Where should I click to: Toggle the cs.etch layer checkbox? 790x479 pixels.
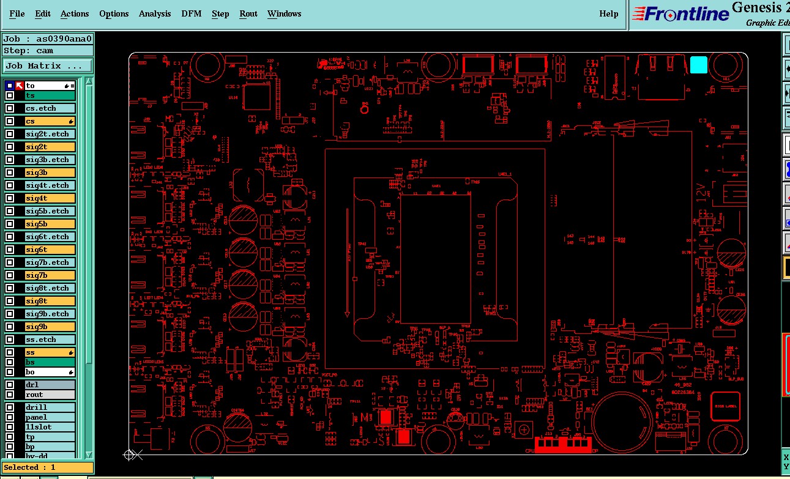(x=10, y=108)
